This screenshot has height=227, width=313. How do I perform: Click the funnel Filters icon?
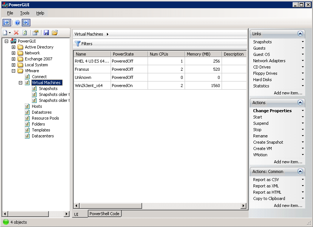point(78,44)
